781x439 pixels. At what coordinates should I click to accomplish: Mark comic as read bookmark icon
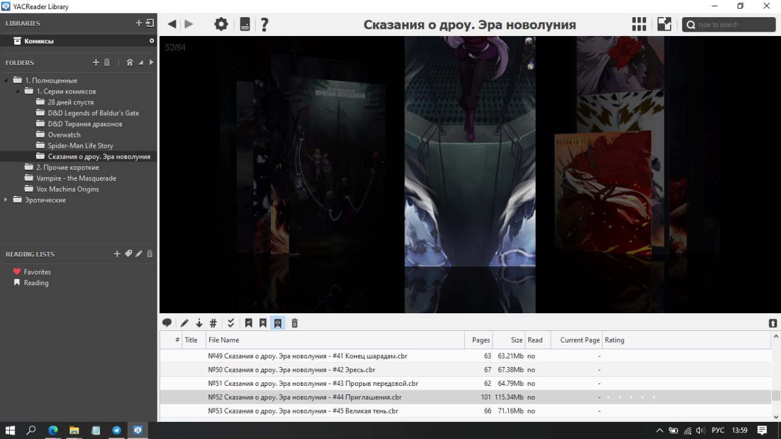pyautogui.click(x=248, y=323)
